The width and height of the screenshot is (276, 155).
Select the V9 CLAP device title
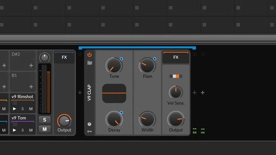coord(89,93)
